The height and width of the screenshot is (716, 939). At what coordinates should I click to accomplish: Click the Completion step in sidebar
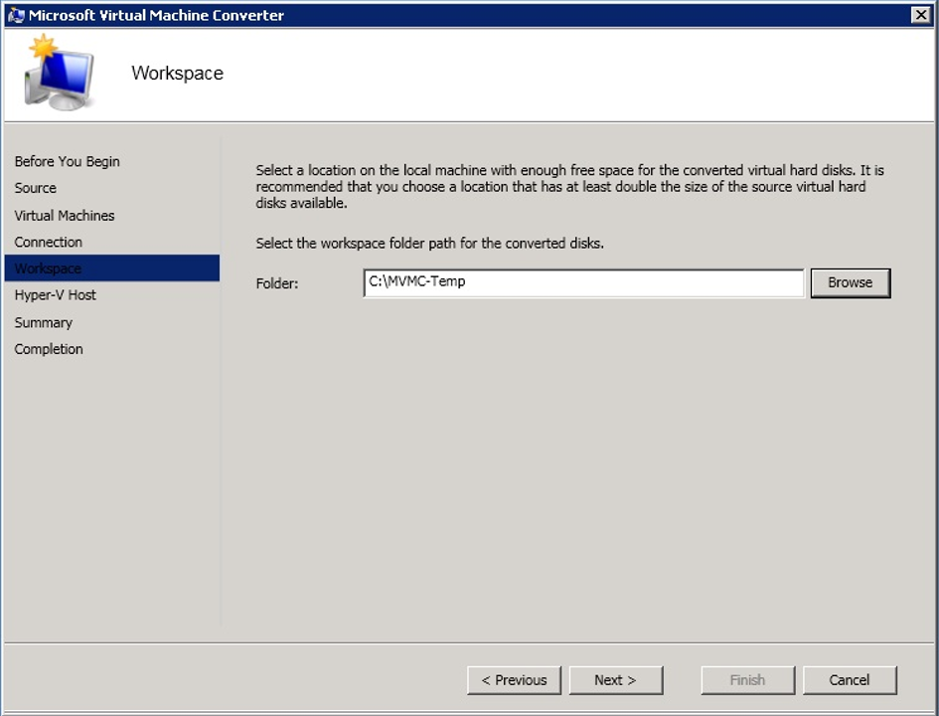click(x=49, y=349)
